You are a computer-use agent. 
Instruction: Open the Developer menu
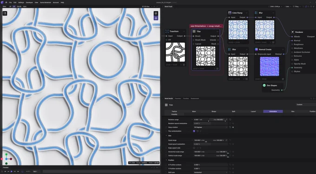[29, 2]
